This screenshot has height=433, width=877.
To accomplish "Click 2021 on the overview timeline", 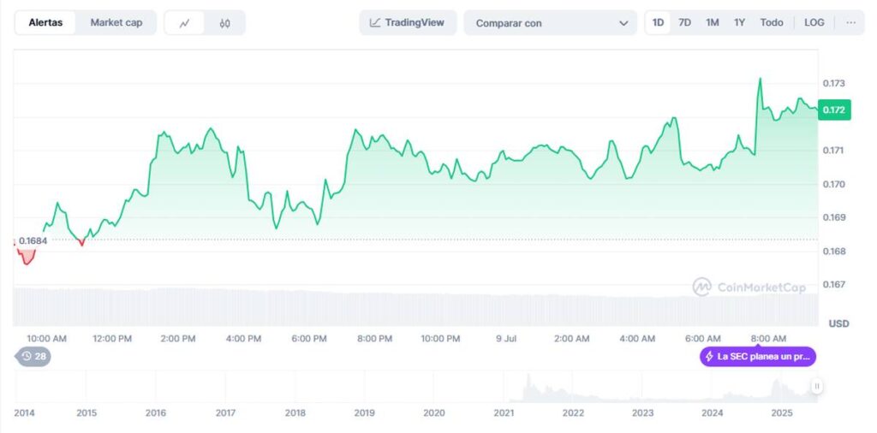I will pos(504,413).
